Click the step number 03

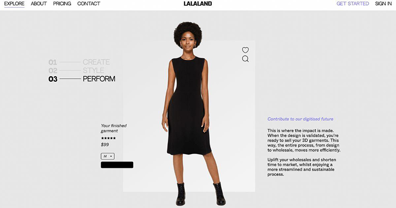pyautogui.click(x=53, y=79)
